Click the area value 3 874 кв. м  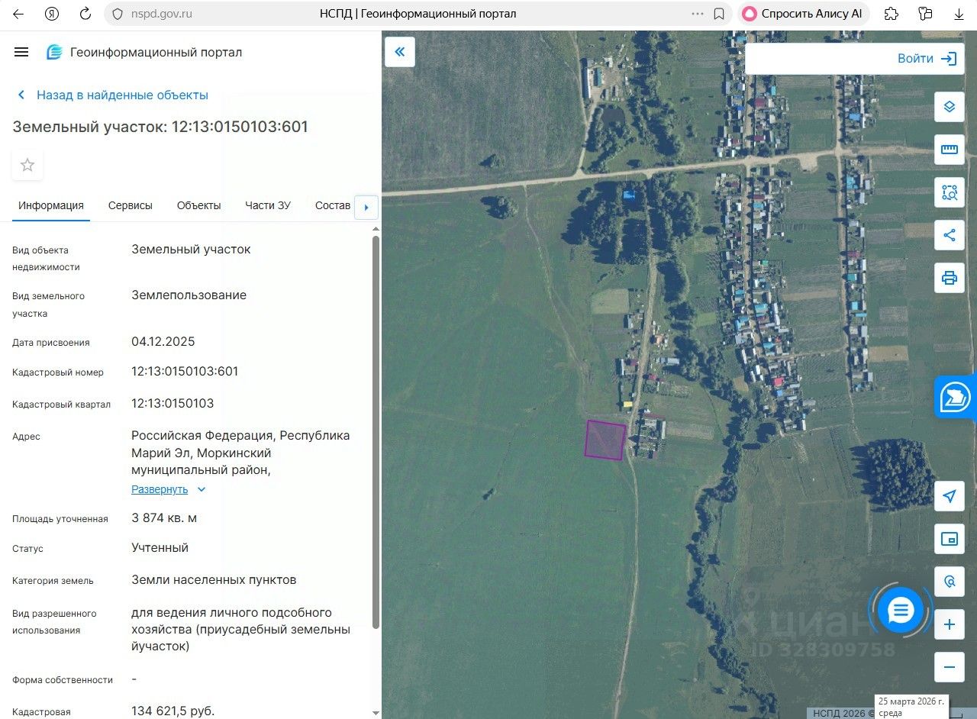[164, 518]
